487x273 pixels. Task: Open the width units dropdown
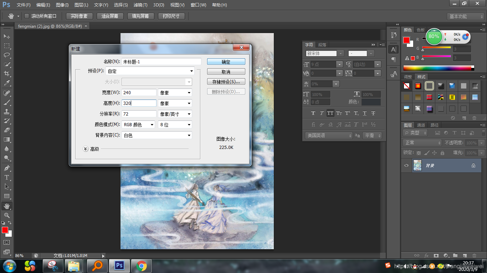[x=175, y=92]
